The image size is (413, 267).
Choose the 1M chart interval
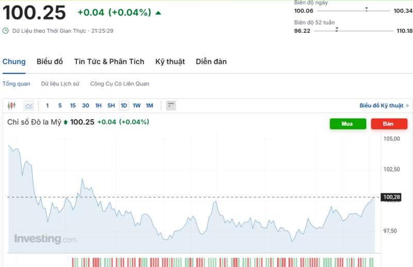pos(149,106)
